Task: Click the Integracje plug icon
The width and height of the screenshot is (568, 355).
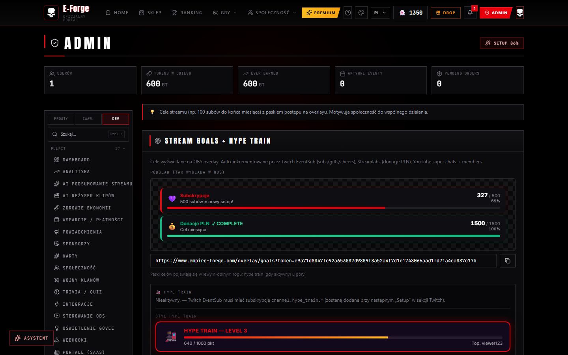Action: (57, 304)
